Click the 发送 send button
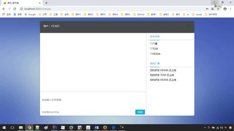 pos(140,112)
